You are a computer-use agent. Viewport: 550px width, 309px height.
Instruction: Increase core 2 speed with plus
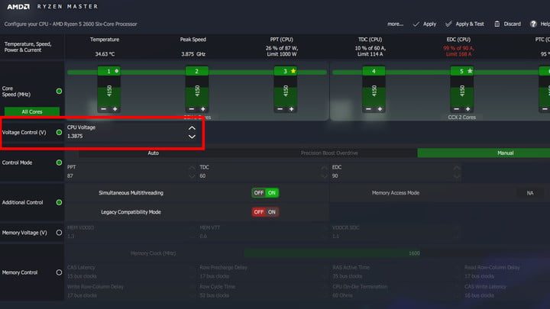pyautogui.click(x=203, y=109)
